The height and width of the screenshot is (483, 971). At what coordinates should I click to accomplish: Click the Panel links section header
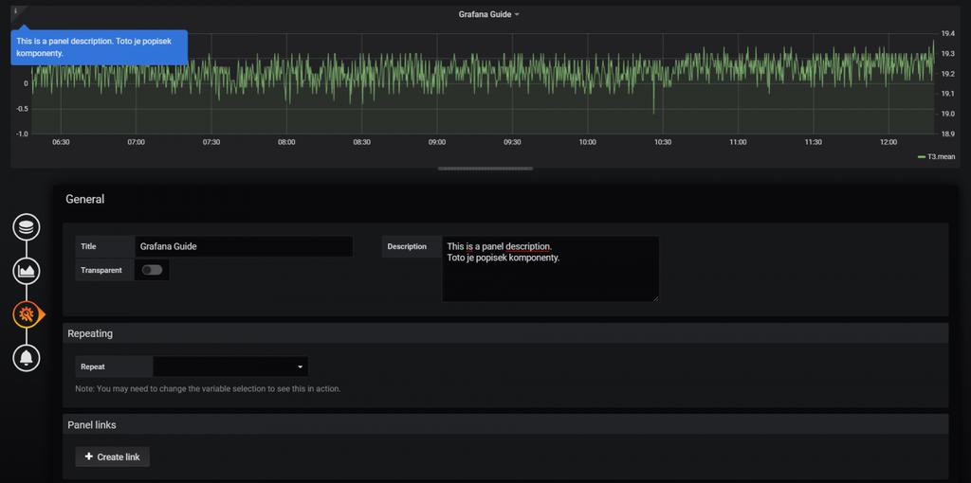click(x=505, y=425)
